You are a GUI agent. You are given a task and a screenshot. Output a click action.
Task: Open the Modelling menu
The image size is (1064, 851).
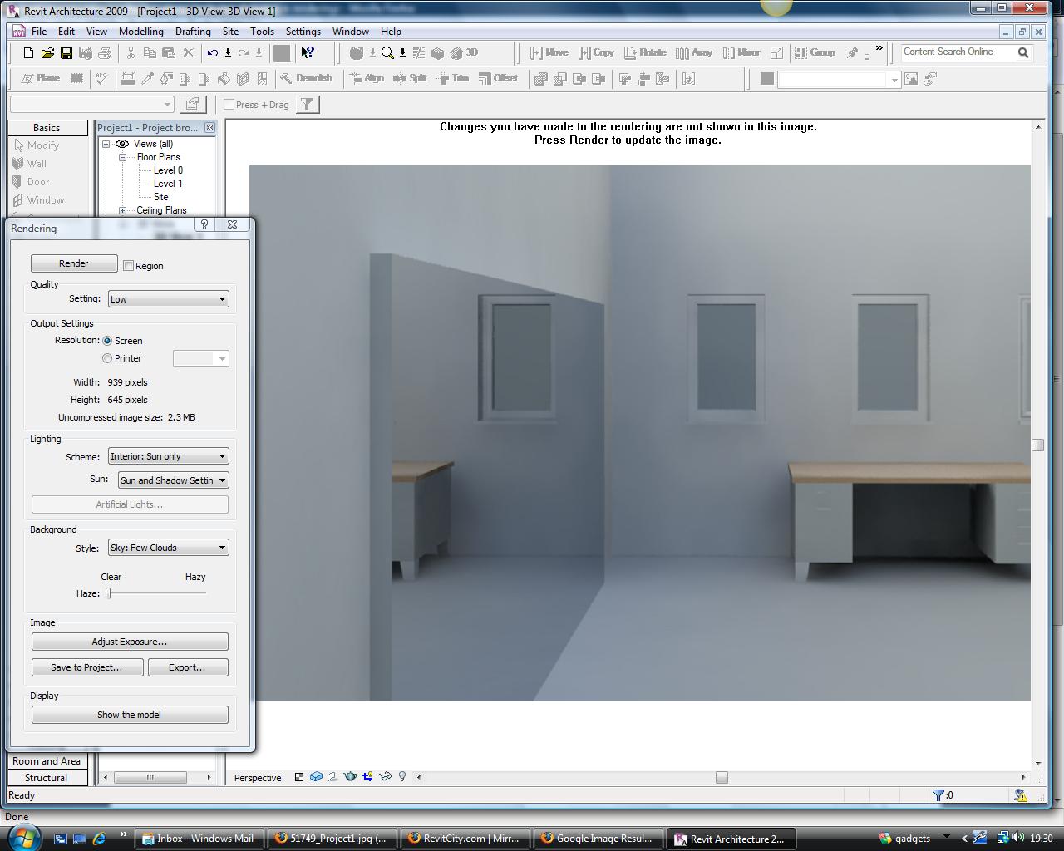tap(140, 32)
